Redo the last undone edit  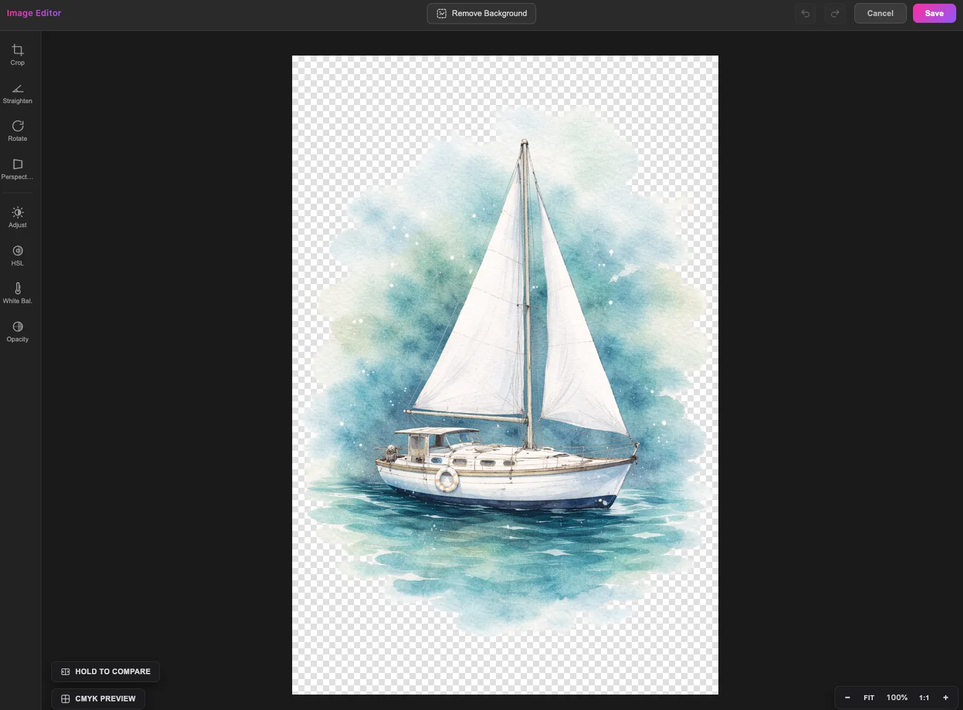click(x=835, y=14)
